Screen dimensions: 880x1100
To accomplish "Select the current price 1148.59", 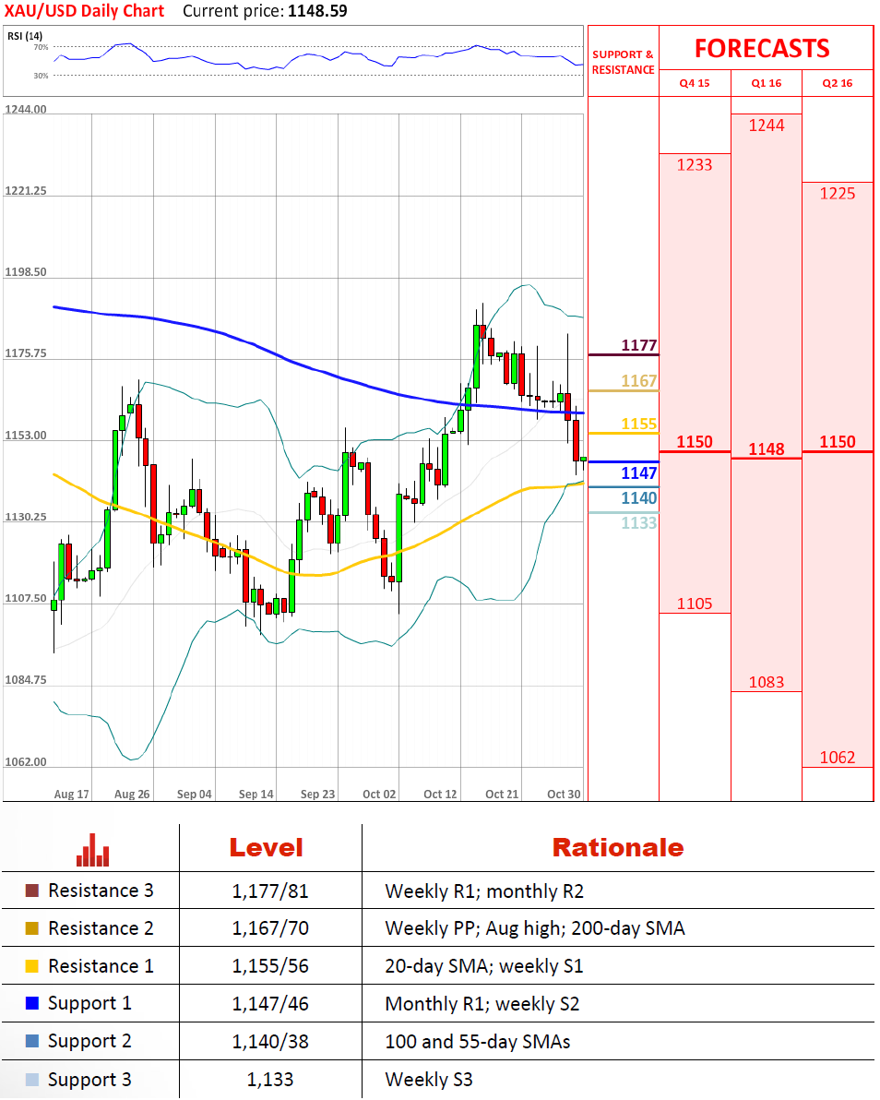I will tap(317, 11).
